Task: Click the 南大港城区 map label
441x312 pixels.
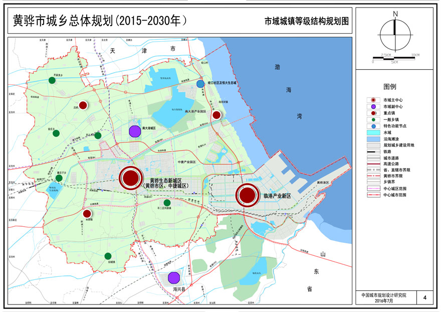Action: [x=149, y=128]
